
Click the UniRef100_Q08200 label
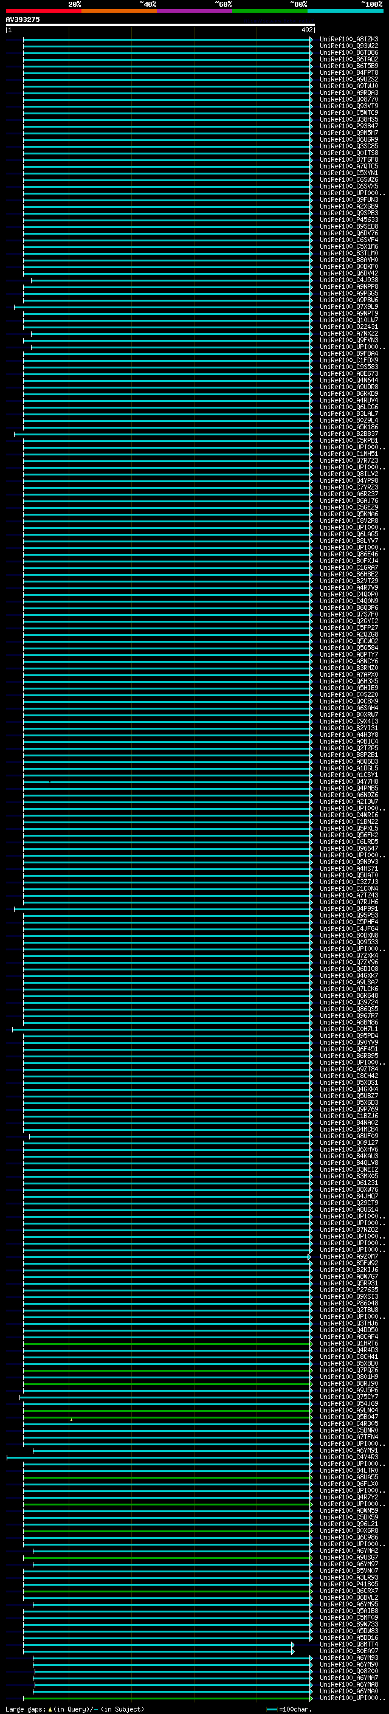[348, 1671]
